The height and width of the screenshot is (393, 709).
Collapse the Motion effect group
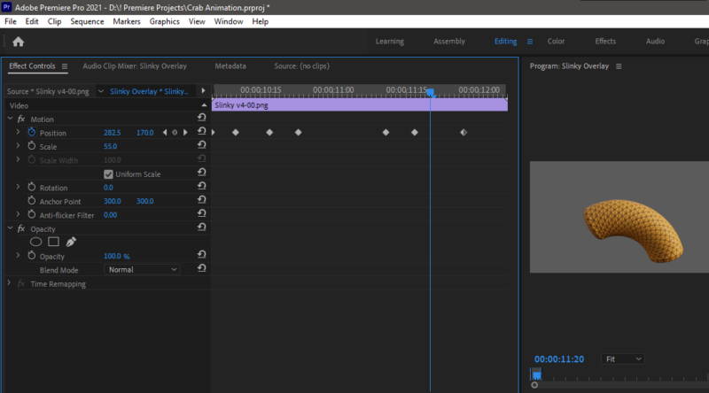pos(10,119)
